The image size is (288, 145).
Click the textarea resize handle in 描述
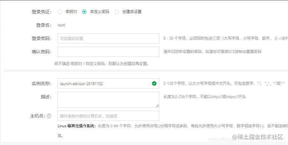(x=157, y=106)
